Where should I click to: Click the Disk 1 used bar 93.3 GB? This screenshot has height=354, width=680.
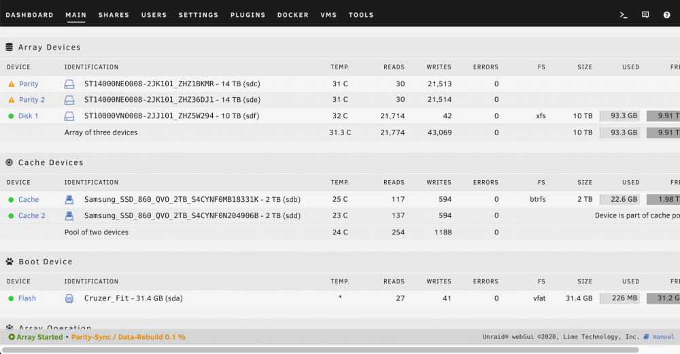pyautogui.click(x=619, y=116)
